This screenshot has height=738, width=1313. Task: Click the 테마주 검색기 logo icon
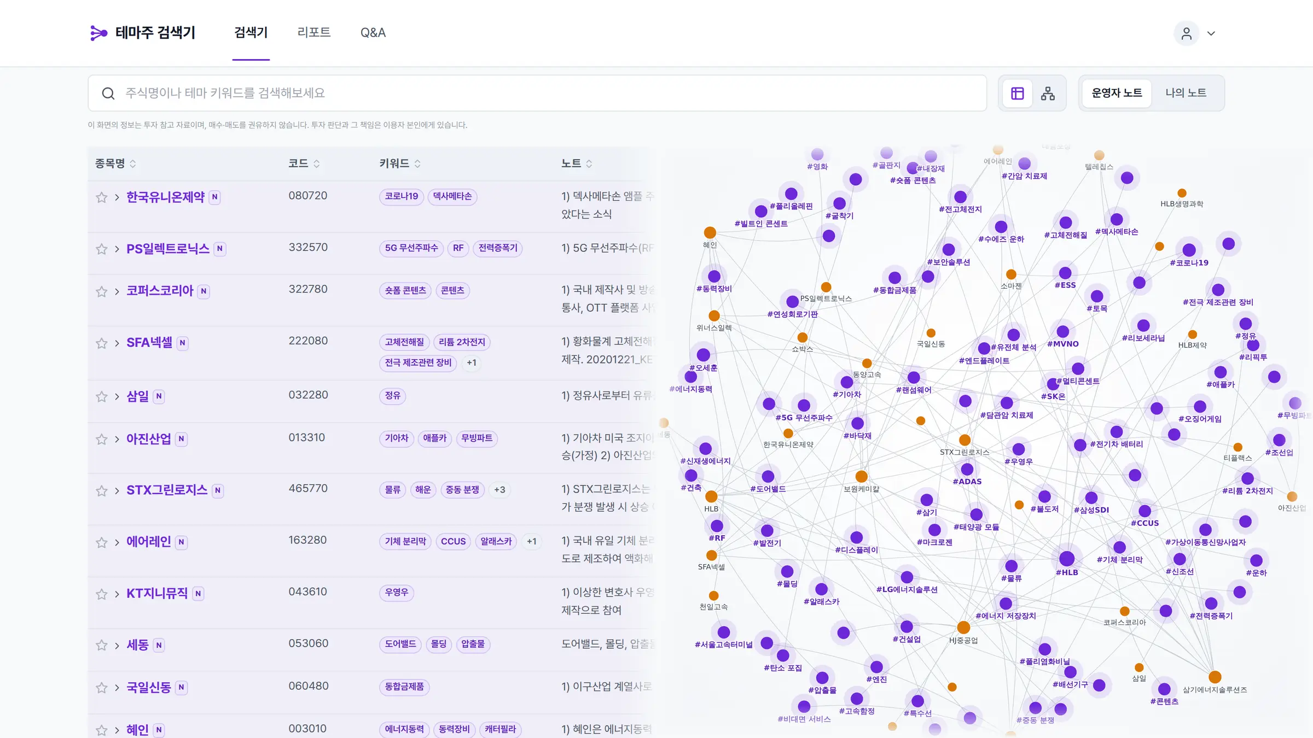pos(98,33)
